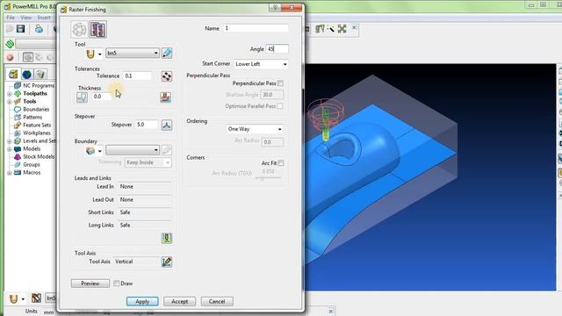This screenshot has height=316, width=562.
Task: Open component thickness icon in Thickness row
Action: point(166,97)
